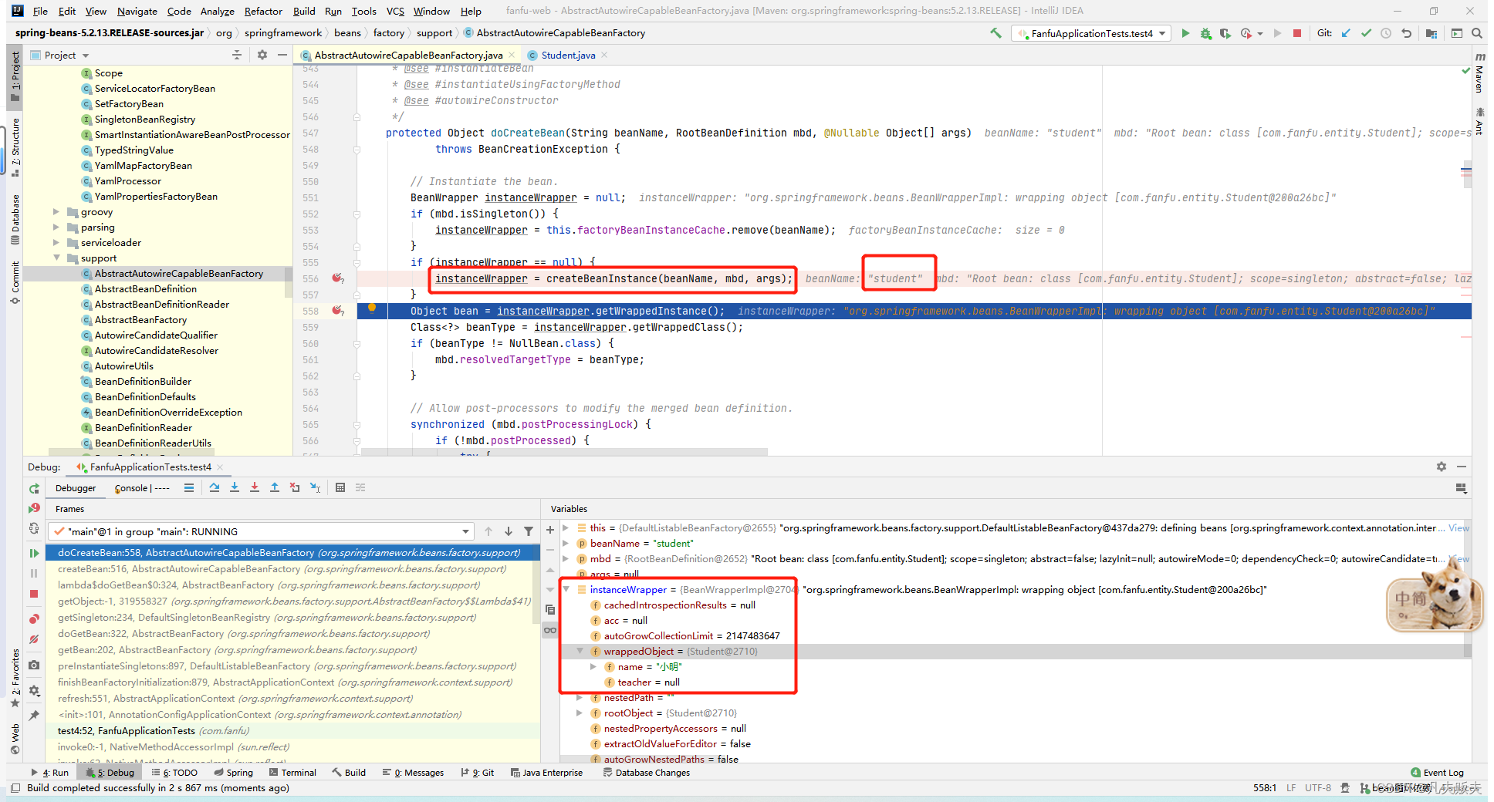Viewport: 1494px width, 802px height.
Task: Collapse the support folder
Action: [x=56, y=258]
